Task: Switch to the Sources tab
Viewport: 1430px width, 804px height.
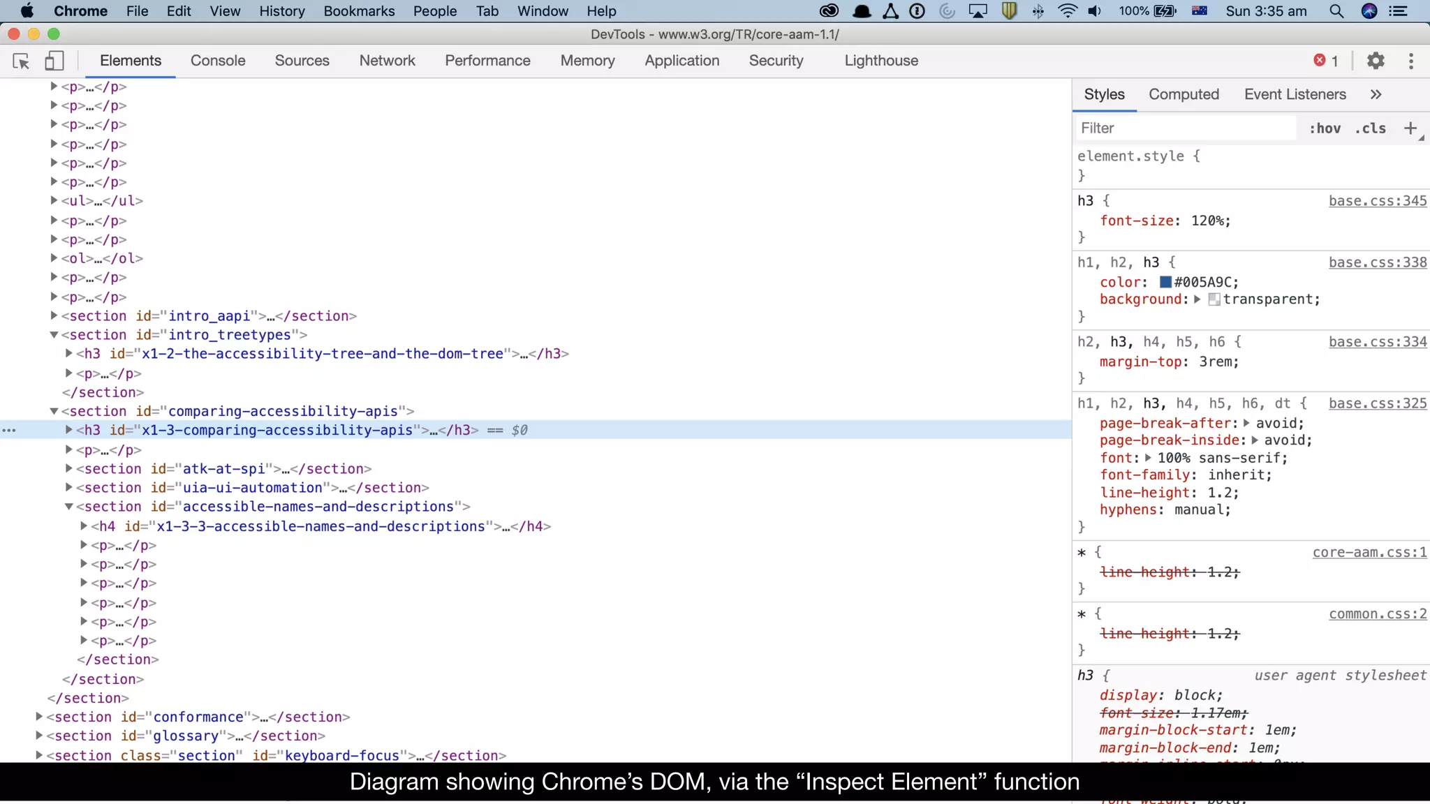Action: 302,61
